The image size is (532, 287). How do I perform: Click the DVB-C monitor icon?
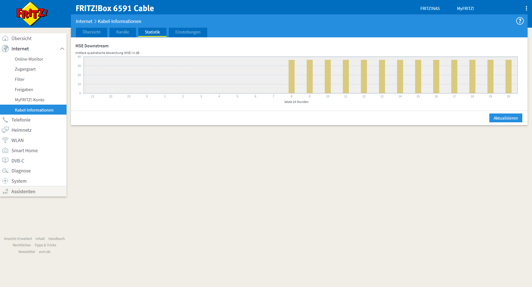pyautogui.click(x=5, y=161)
